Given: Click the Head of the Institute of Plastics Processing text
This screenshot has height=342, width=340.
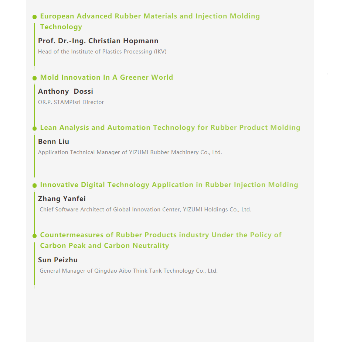Looking at the screenshot, I should pos(102,52).
